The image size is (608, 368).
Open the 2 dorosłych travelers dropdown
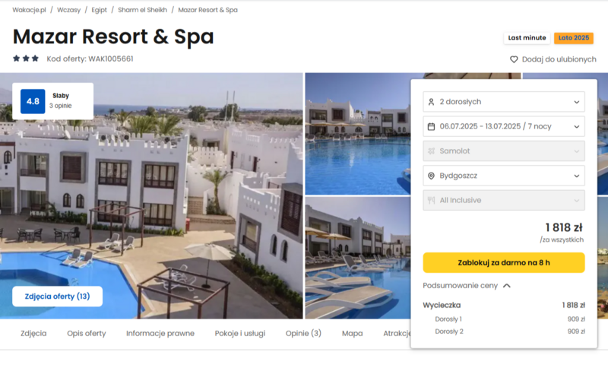(x=504, y=102)
